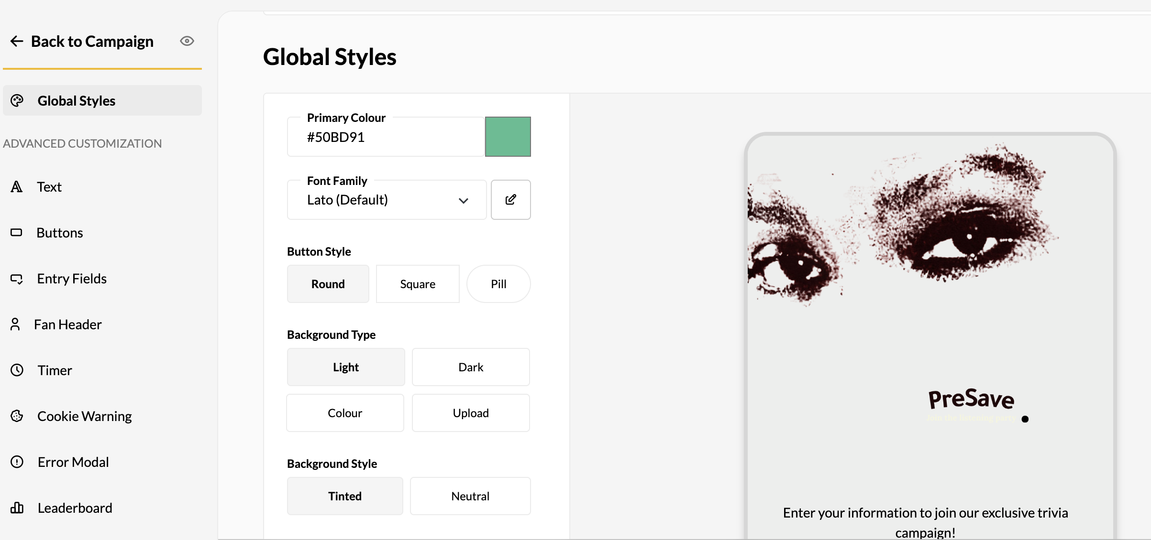
Task: Open the Lato (Default) font selector
Action: point(387,200)
